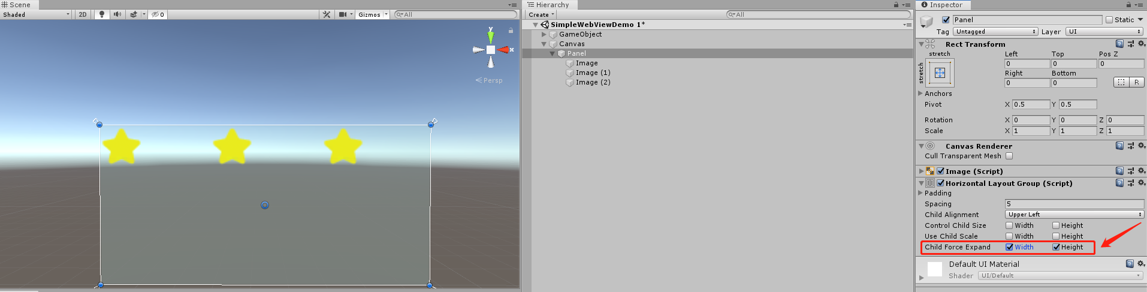This screenshot has height=292, width=1147.
Task: Toggle scene effects icon in Scene toolbar
Action: click(134, 14)
